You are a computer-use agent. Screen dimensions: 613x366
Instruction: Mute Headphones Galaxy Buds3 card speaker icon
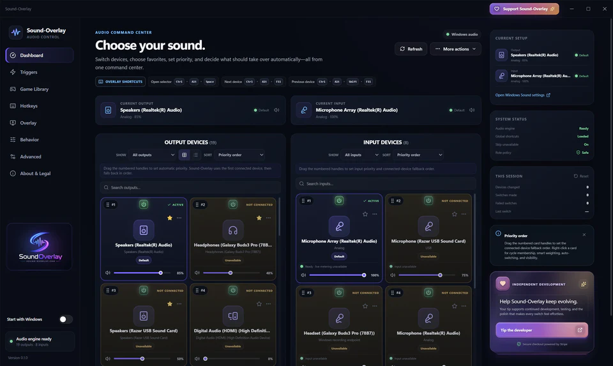click(197, 273)
